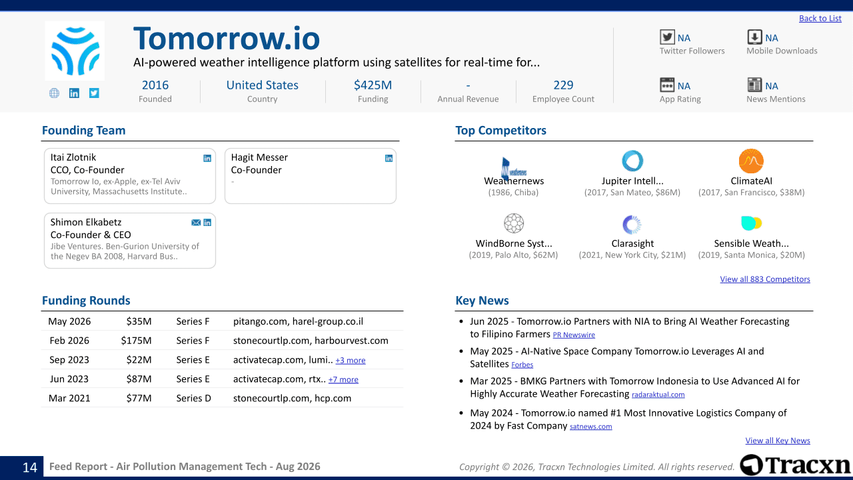Click the Jupiter Intelligence competitor logo
Screen dimensions: 853x480
632,161
